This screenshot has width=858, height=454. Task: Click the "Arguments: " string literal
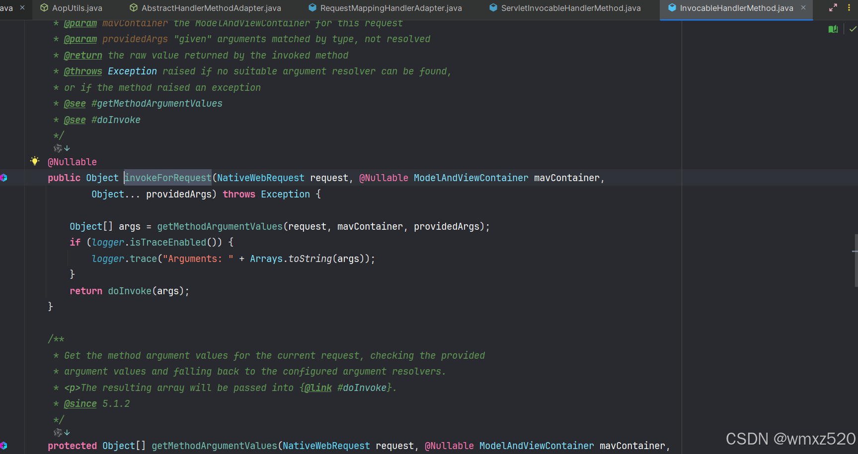click(x=198, y=259)
